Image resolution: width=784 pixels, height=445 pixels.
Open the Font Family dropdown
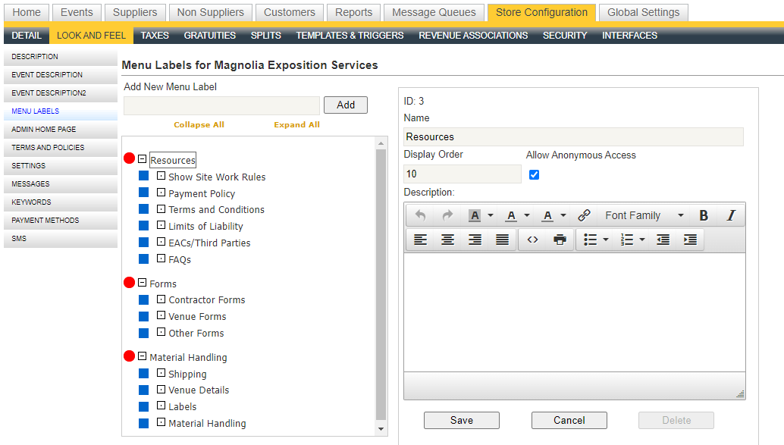click(644, 215)
